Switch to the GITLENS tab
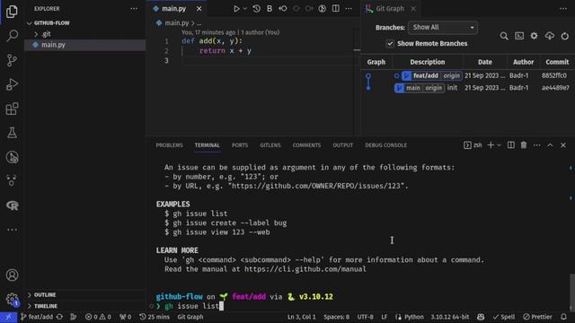The height and width of the screenshot is (323, 575). [x=270, y=145]
